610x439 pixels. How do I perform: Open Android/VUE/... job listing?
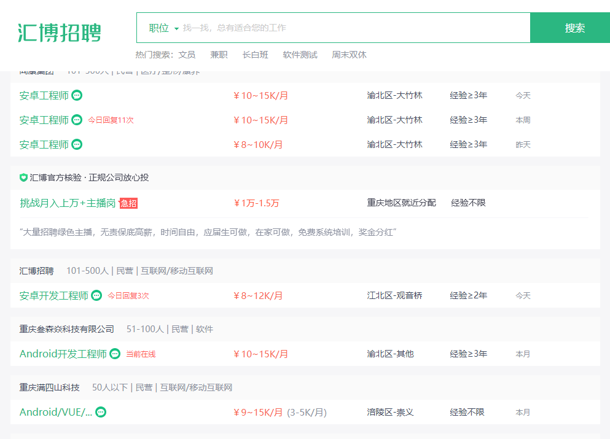56,412
